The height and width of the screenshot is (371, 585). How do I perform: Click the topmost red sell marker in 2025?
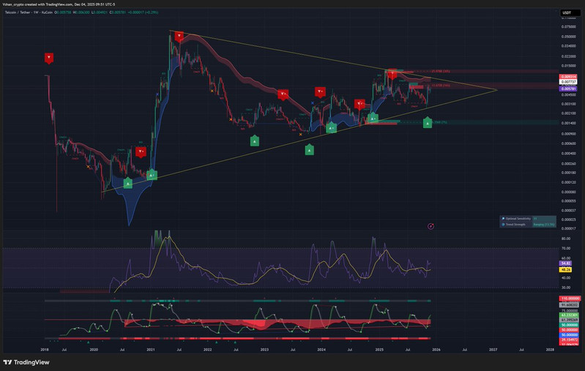(x=392, y=73)
